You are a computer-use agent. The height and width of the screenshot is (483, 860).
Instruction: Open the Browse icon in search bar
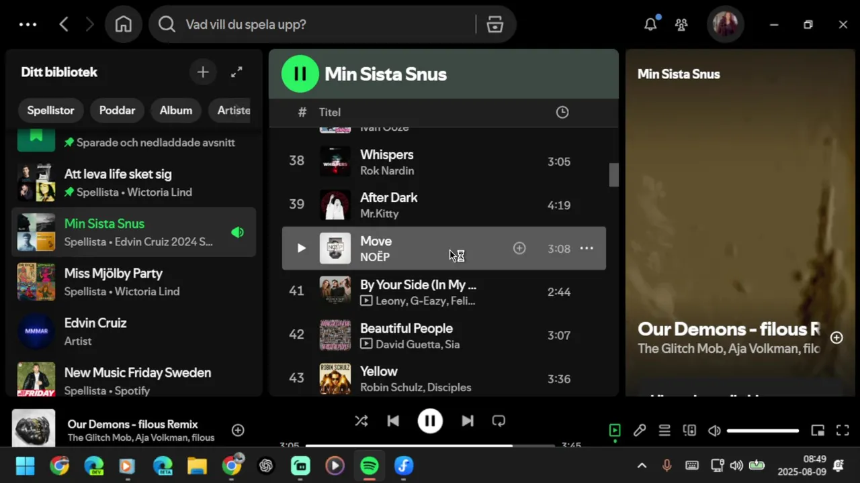pos(495,24)
